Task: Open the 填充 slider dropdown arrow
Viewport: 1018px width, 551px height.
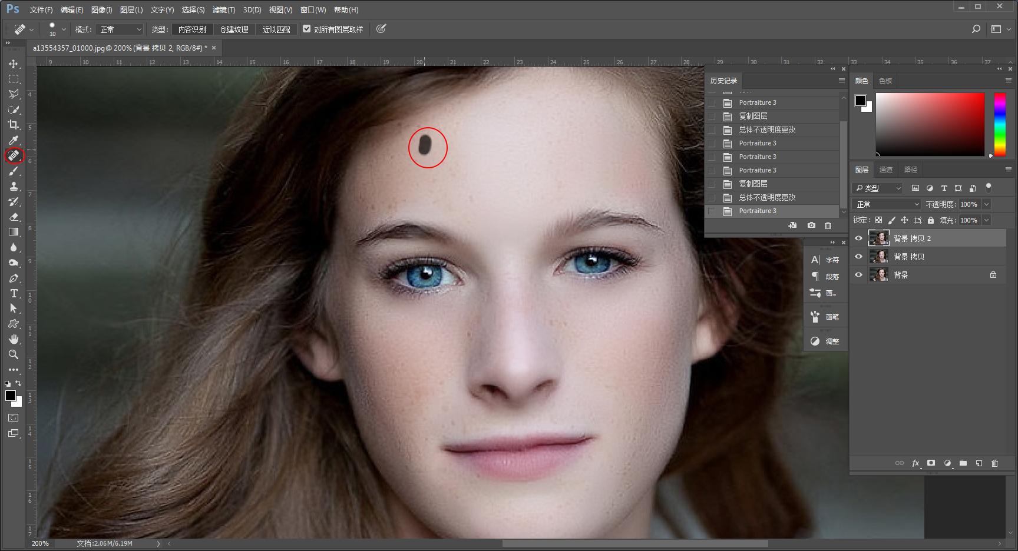Action: [x=986, y=220]
